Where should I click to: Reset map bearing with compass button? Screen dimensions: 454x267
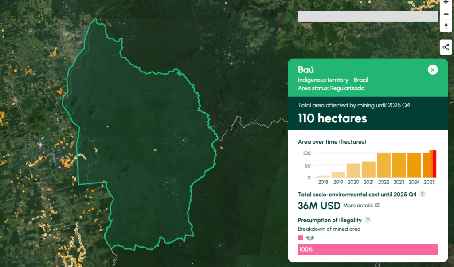[x=446, y=26]
